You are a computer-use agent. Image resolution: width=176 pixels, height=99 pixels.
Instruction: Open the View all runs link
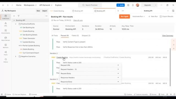[x=78, y=20]
